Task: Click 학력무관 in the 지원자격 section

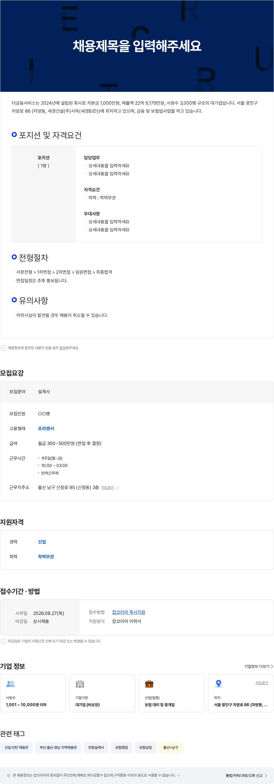Action: (x=46, y=556)
